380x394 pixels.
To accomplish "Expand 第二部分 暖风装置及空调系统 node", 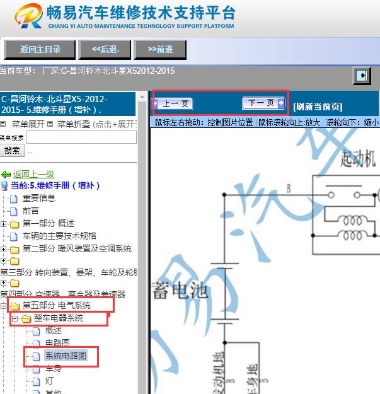I will coord(3,249).
